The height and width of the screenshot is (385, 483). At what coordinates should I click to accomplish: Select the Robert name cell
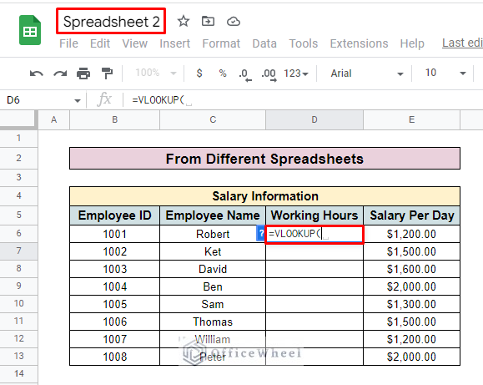click(213, 234)
